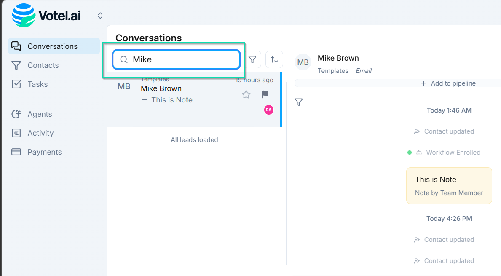Viewport: 501px width, 276px height.
Task: Click the RA assignee avatar
Action: [x=268, y=110]
